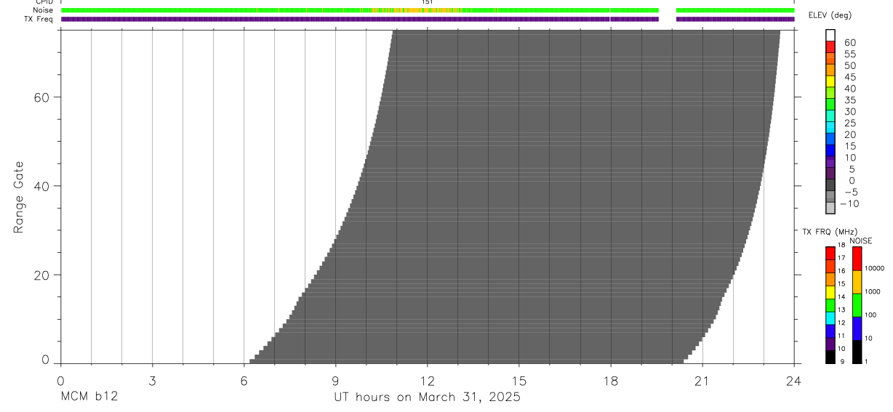Click the 'ELEV (deg)' colorbar title
Image resolution: width=893 pixels, height=412 pixels.
click(x=830, y=16)
